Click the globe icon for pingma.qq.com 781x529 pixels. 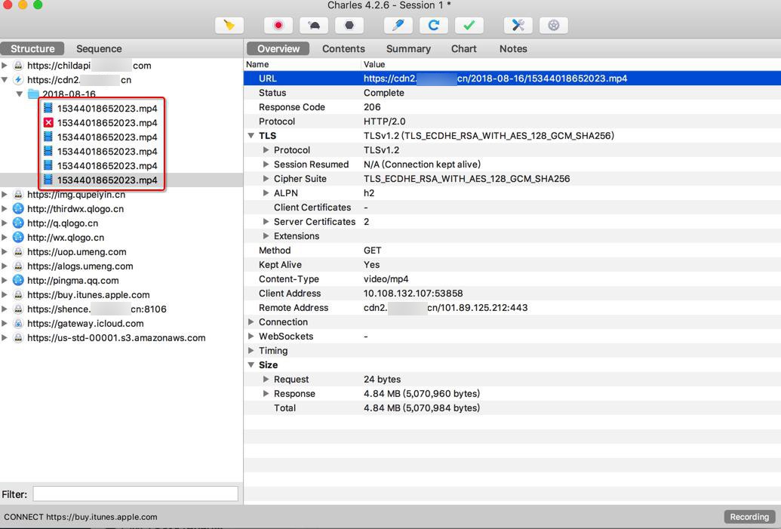18,281
